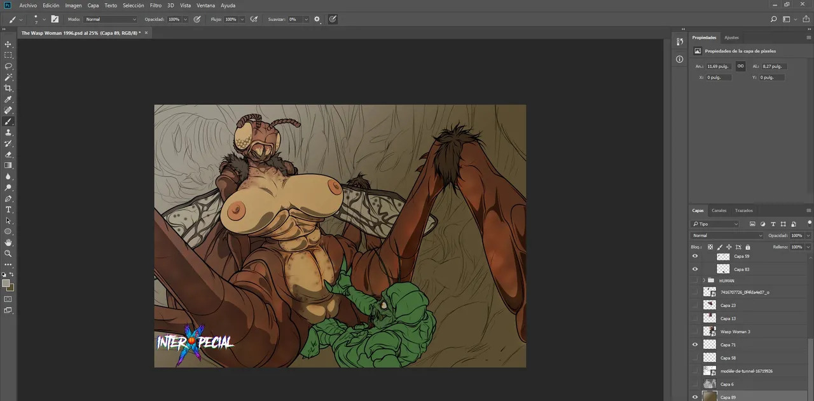Screen dimensions: 814x401
Task: Open layer Relleno dropdown arrow
Action: (x=808, y=247)
